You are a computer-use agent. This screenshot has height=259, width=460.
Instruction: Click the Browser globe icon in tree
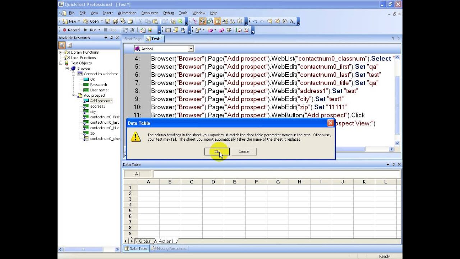[73, 68]
